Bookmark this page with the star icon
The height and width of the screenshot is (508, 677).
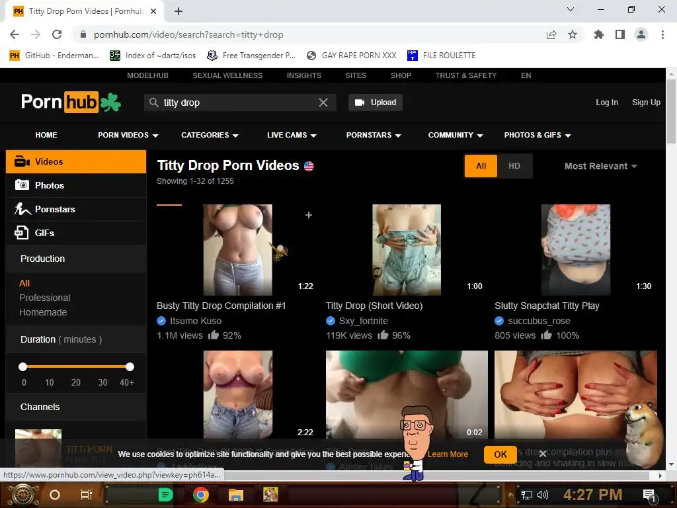tap(573, 34)
